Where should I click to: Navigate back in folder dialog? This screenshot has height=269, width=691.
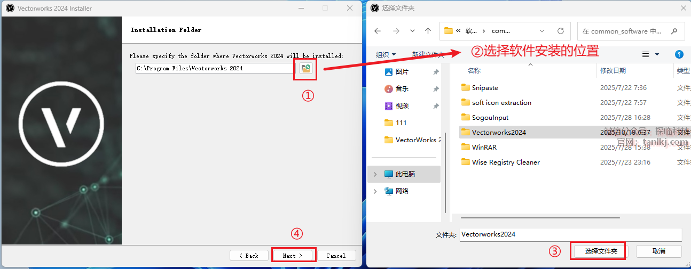click(x=378, y=31)
